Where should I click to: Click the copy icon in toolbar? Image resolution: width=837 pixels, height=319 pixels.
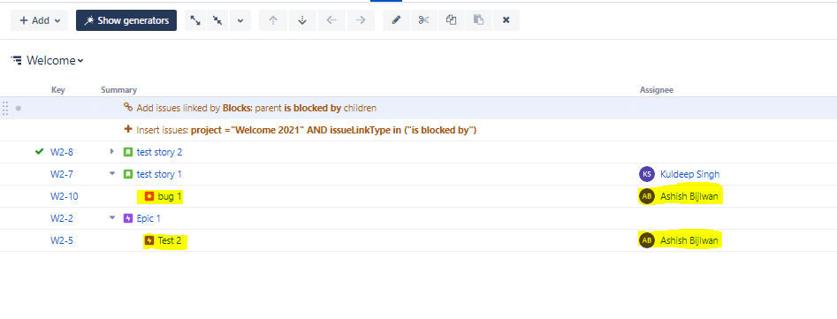point(451,20)
